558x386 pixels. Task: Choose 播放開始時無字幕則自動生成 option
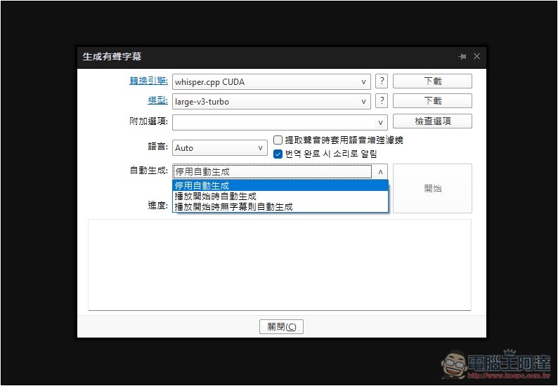coord(280,206)
